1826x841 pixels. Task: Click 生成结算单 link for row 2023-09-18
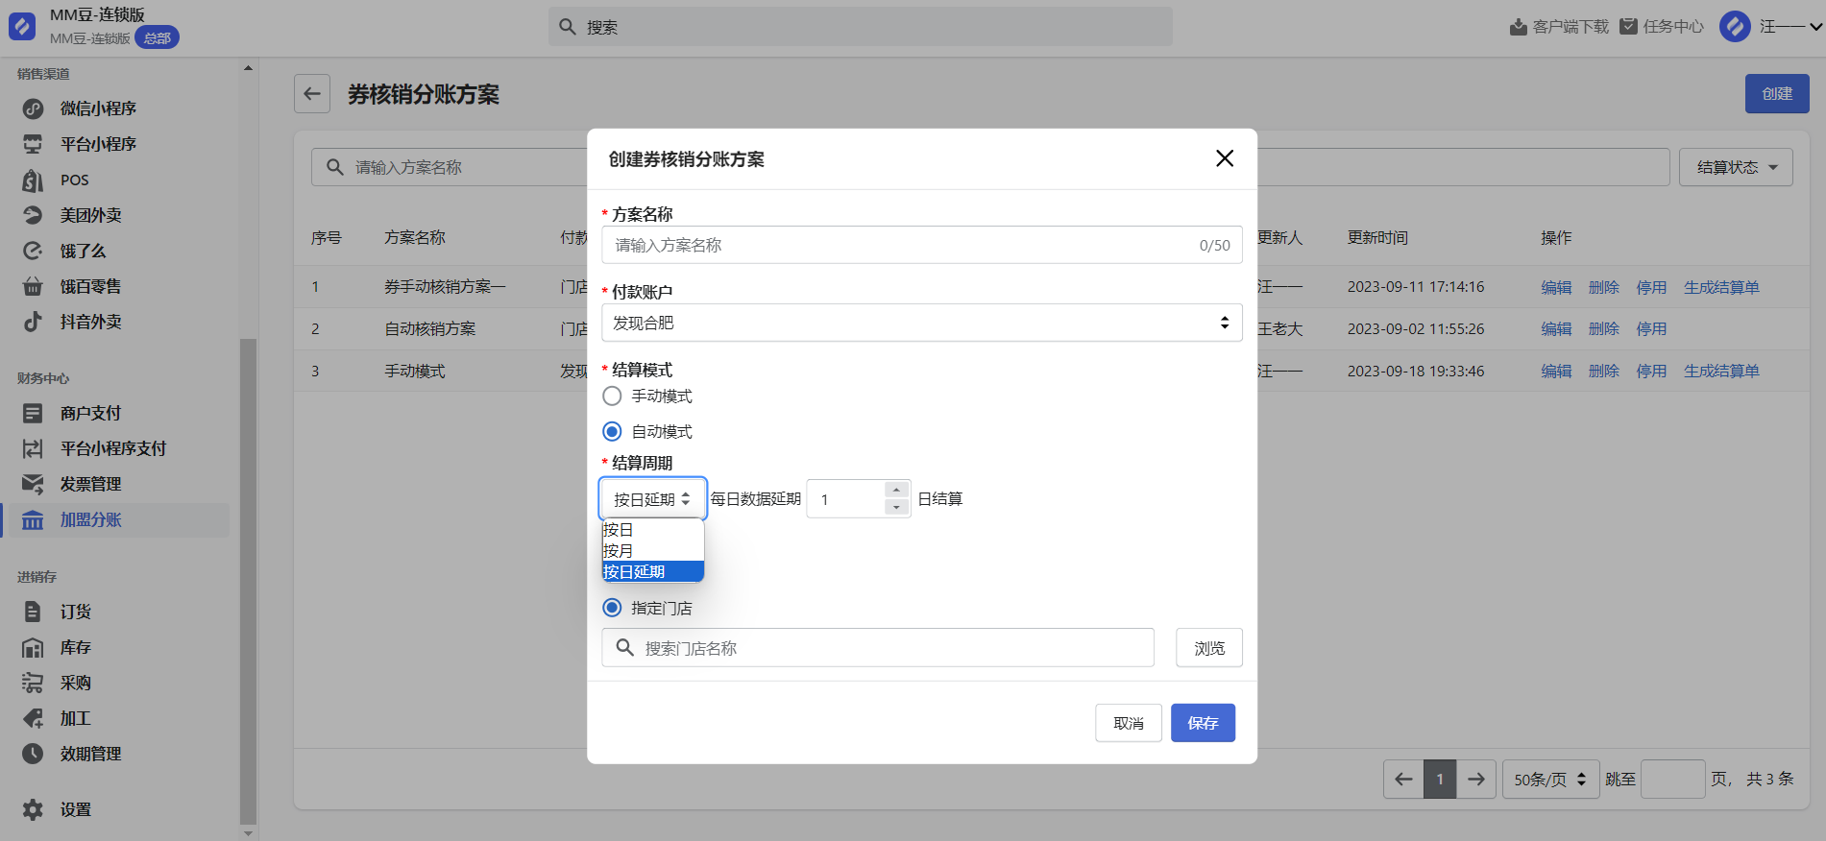point(1721,371)
